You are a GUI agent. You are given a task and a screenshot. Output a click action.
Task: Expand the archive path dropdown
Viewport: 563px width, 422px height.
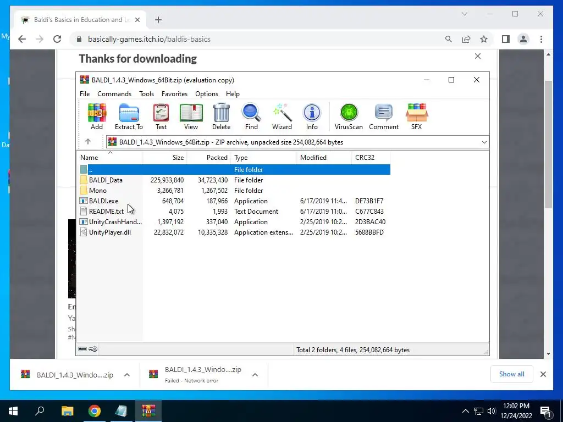(x=484, y=142)
